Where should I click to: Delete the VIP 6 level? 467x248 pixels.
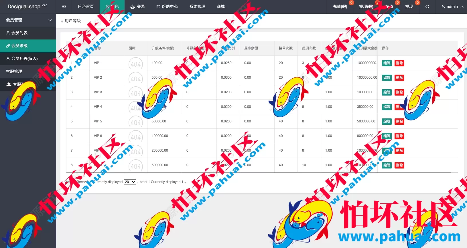point(399,136)
